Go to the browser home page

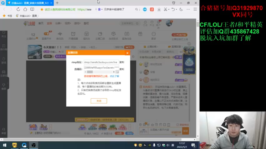pos(25,10)
